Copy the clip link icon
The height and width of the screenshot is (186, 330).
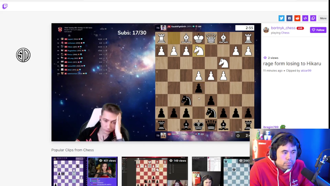click(313, 18)
